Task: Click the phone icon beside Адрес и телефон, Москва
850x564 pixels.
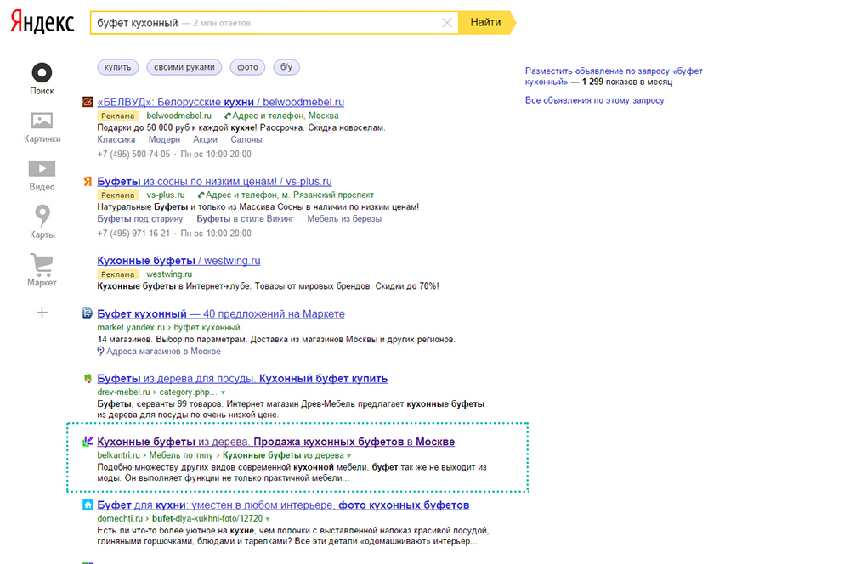Action: 228,116
